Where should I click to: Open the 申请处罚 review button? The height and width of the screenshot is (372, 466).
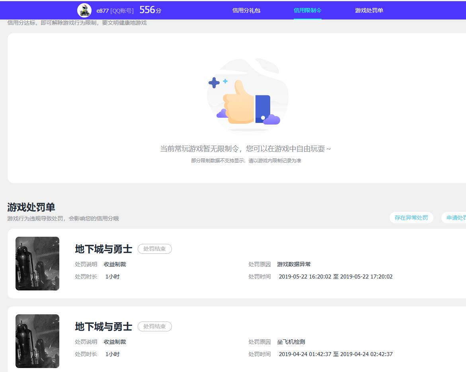point(456,218)
